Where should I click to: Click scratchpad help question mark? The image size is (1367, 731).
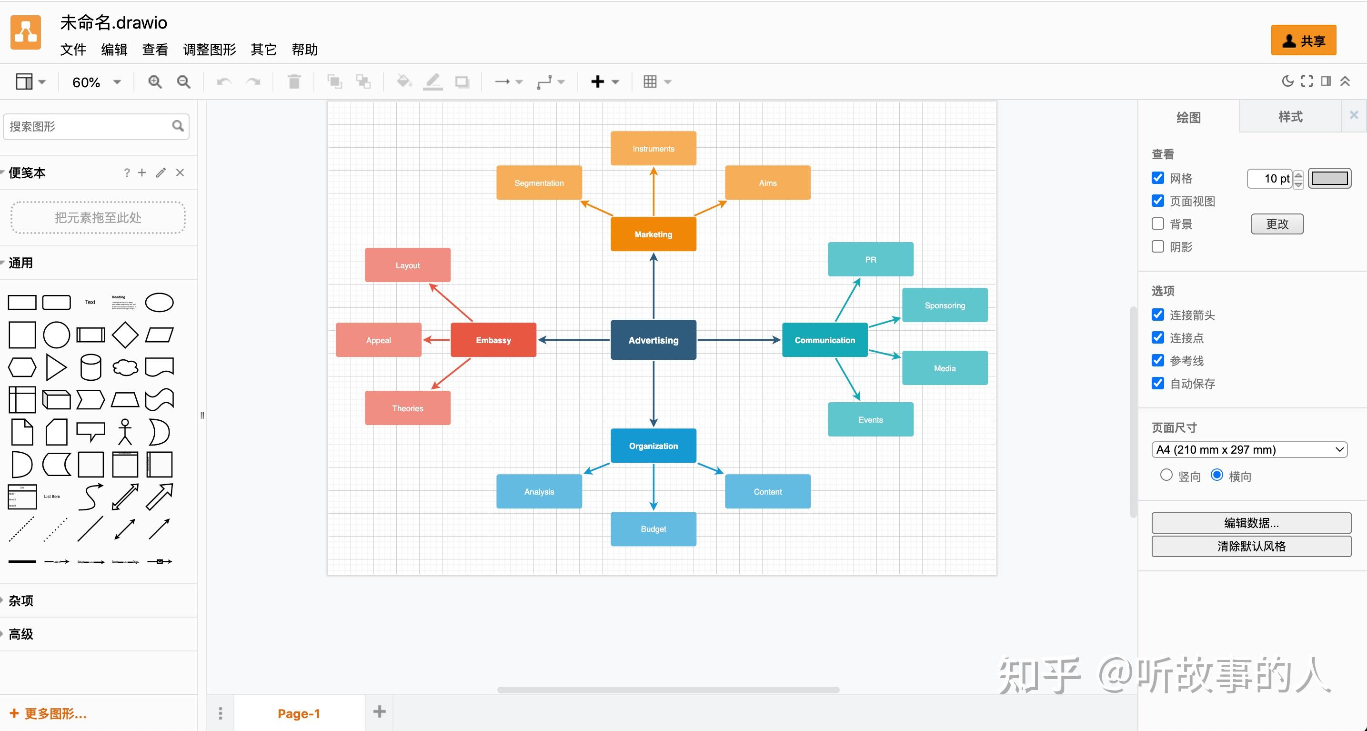click(x=127, y=173)
